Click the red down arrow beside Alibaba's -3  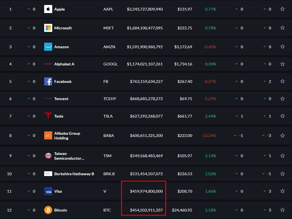point(263,135)
